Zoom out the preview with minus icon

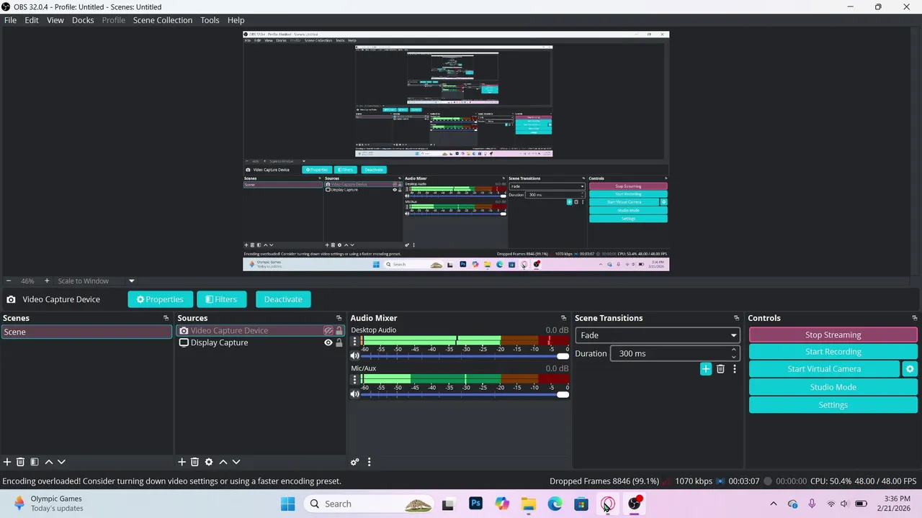coord(9,281)
